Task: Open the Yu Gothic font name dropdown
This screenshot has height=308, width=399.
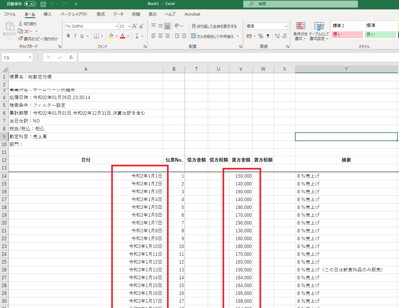Action: [x=91, y=26]
